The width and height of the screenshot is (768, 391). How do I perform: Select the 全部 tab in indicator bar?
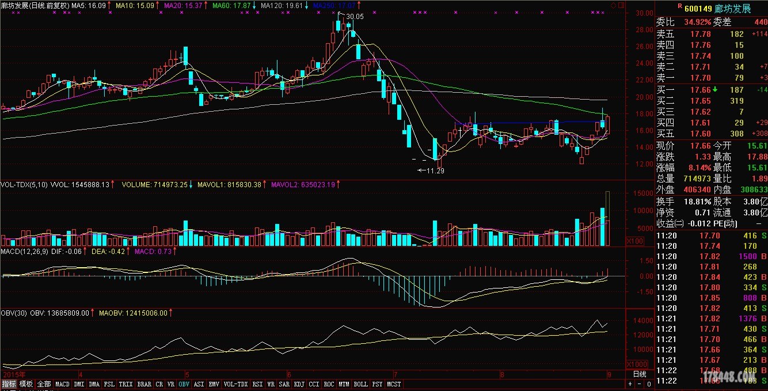pyautogui.click(x=44, y=384)
